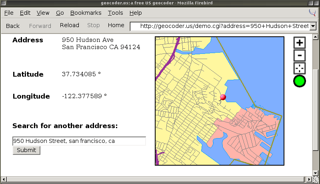
Task: Click the green circle status indicator
Action: [x=300, y=81]
